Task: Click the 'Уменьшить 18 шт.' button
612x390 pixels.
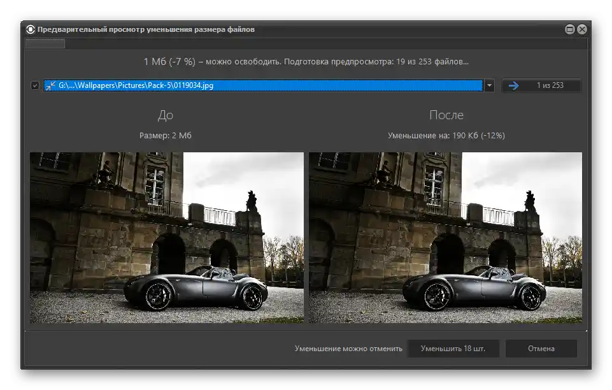Action: tap(453, 349)
